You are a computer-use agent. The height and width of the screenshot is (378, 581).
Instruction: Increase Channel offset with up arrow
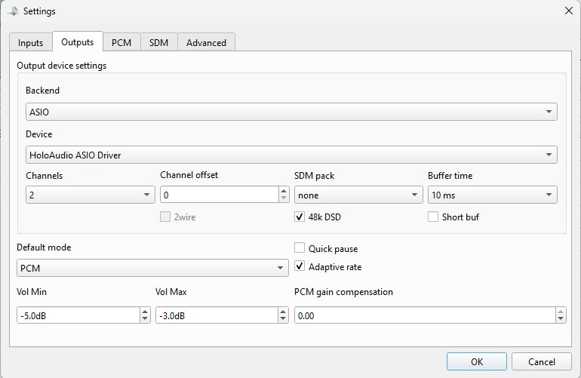point(284,191)
